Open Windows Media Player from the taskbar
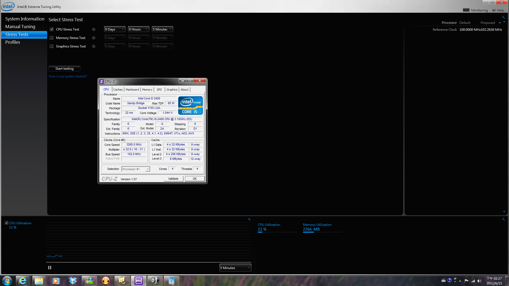Image resolution: width=509 pixels, height=286 pixels. tap(56, 281)
